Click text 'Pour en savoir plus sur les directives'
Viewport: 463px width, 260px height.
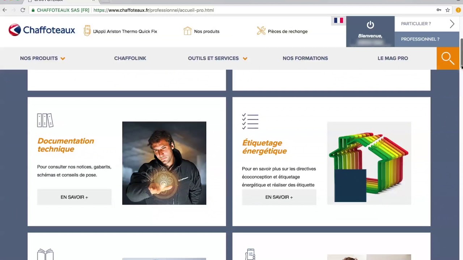click(279, 169)
